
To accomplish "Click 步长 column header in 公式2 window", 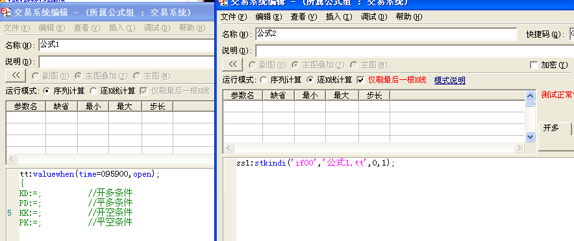I will 374,95.
